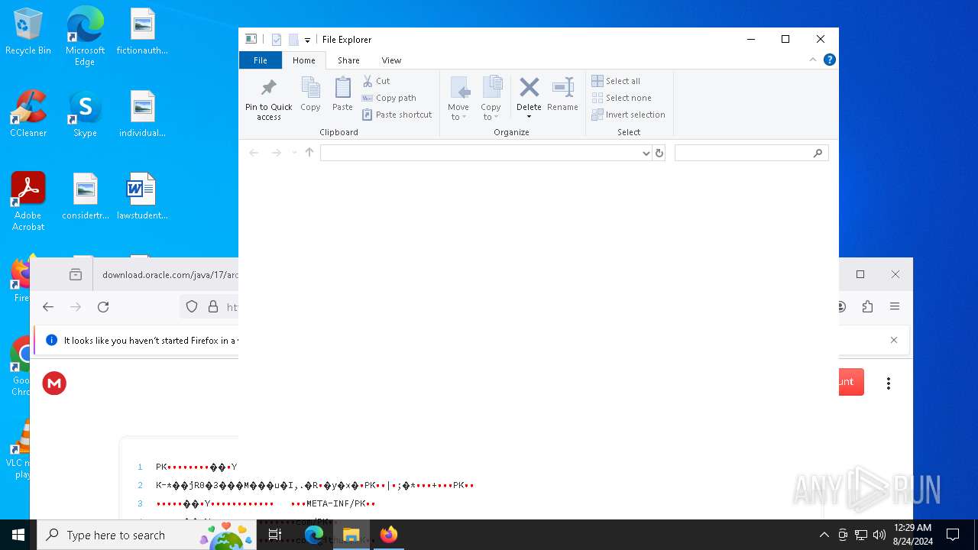The image size is (978, 550).
Task: Click Select all in ribbon
Action: [616, 81]
